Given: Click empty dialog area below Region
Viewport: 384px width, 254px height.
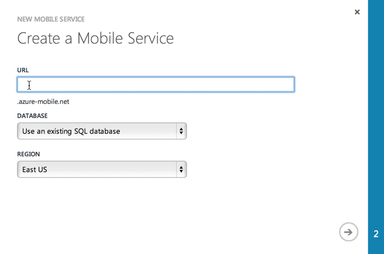Looking at the screenshot, I should tap(170, 214).
